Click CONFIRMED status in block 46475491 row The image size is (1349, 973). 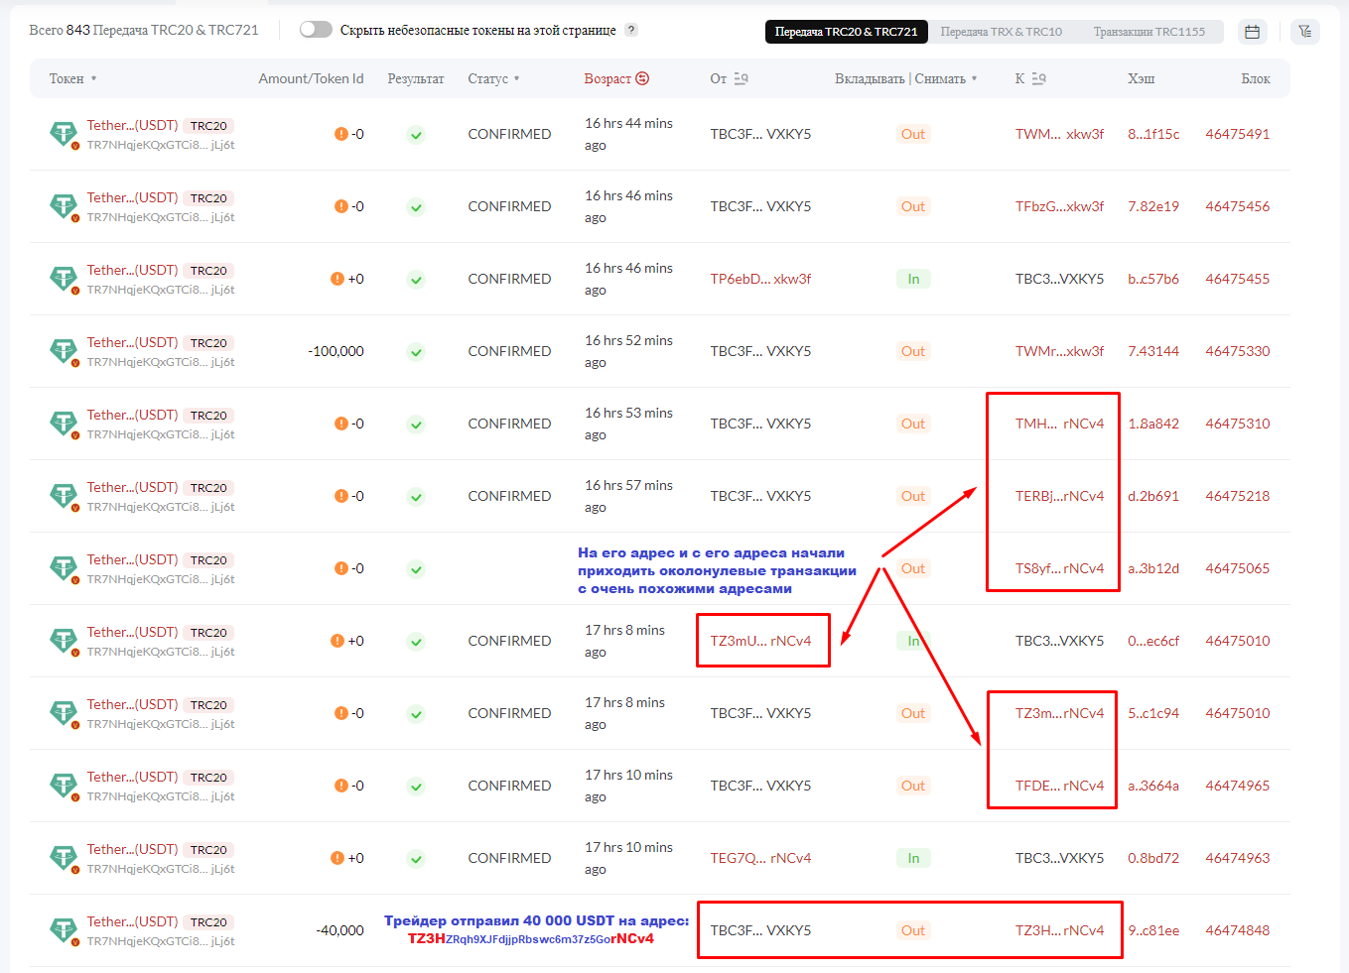pyautogui.click(x=509, y=134)
